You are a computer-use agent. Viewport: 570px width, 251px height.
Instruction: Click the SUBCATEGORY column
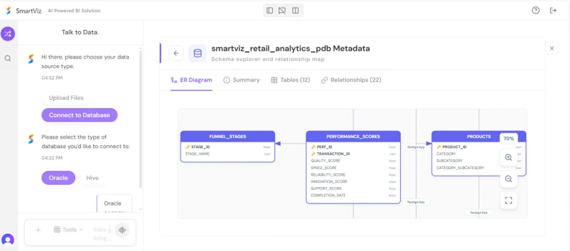click(x=479, y=161)
